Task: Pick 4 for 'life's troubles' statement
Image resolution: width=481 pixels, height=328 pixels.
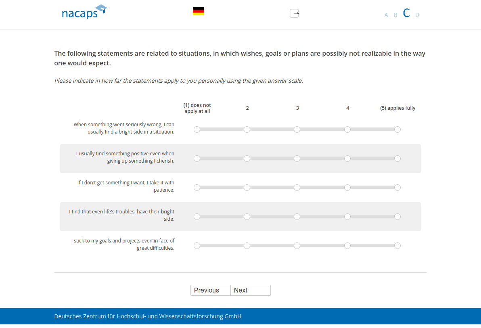Action: click(x=347, y=217)
